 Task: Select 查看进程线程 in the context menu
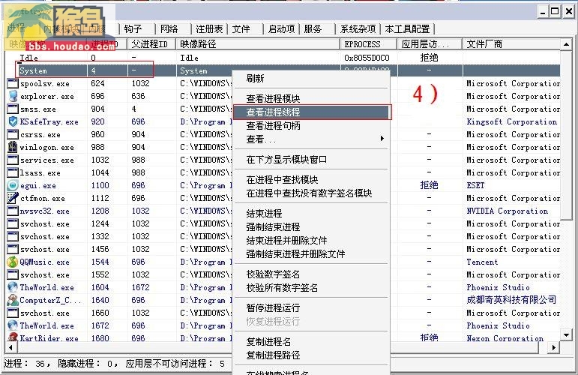(311, 112)
